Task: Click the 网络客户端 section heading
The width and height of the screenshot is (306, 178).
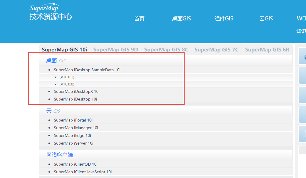Action: click(60, 155)
